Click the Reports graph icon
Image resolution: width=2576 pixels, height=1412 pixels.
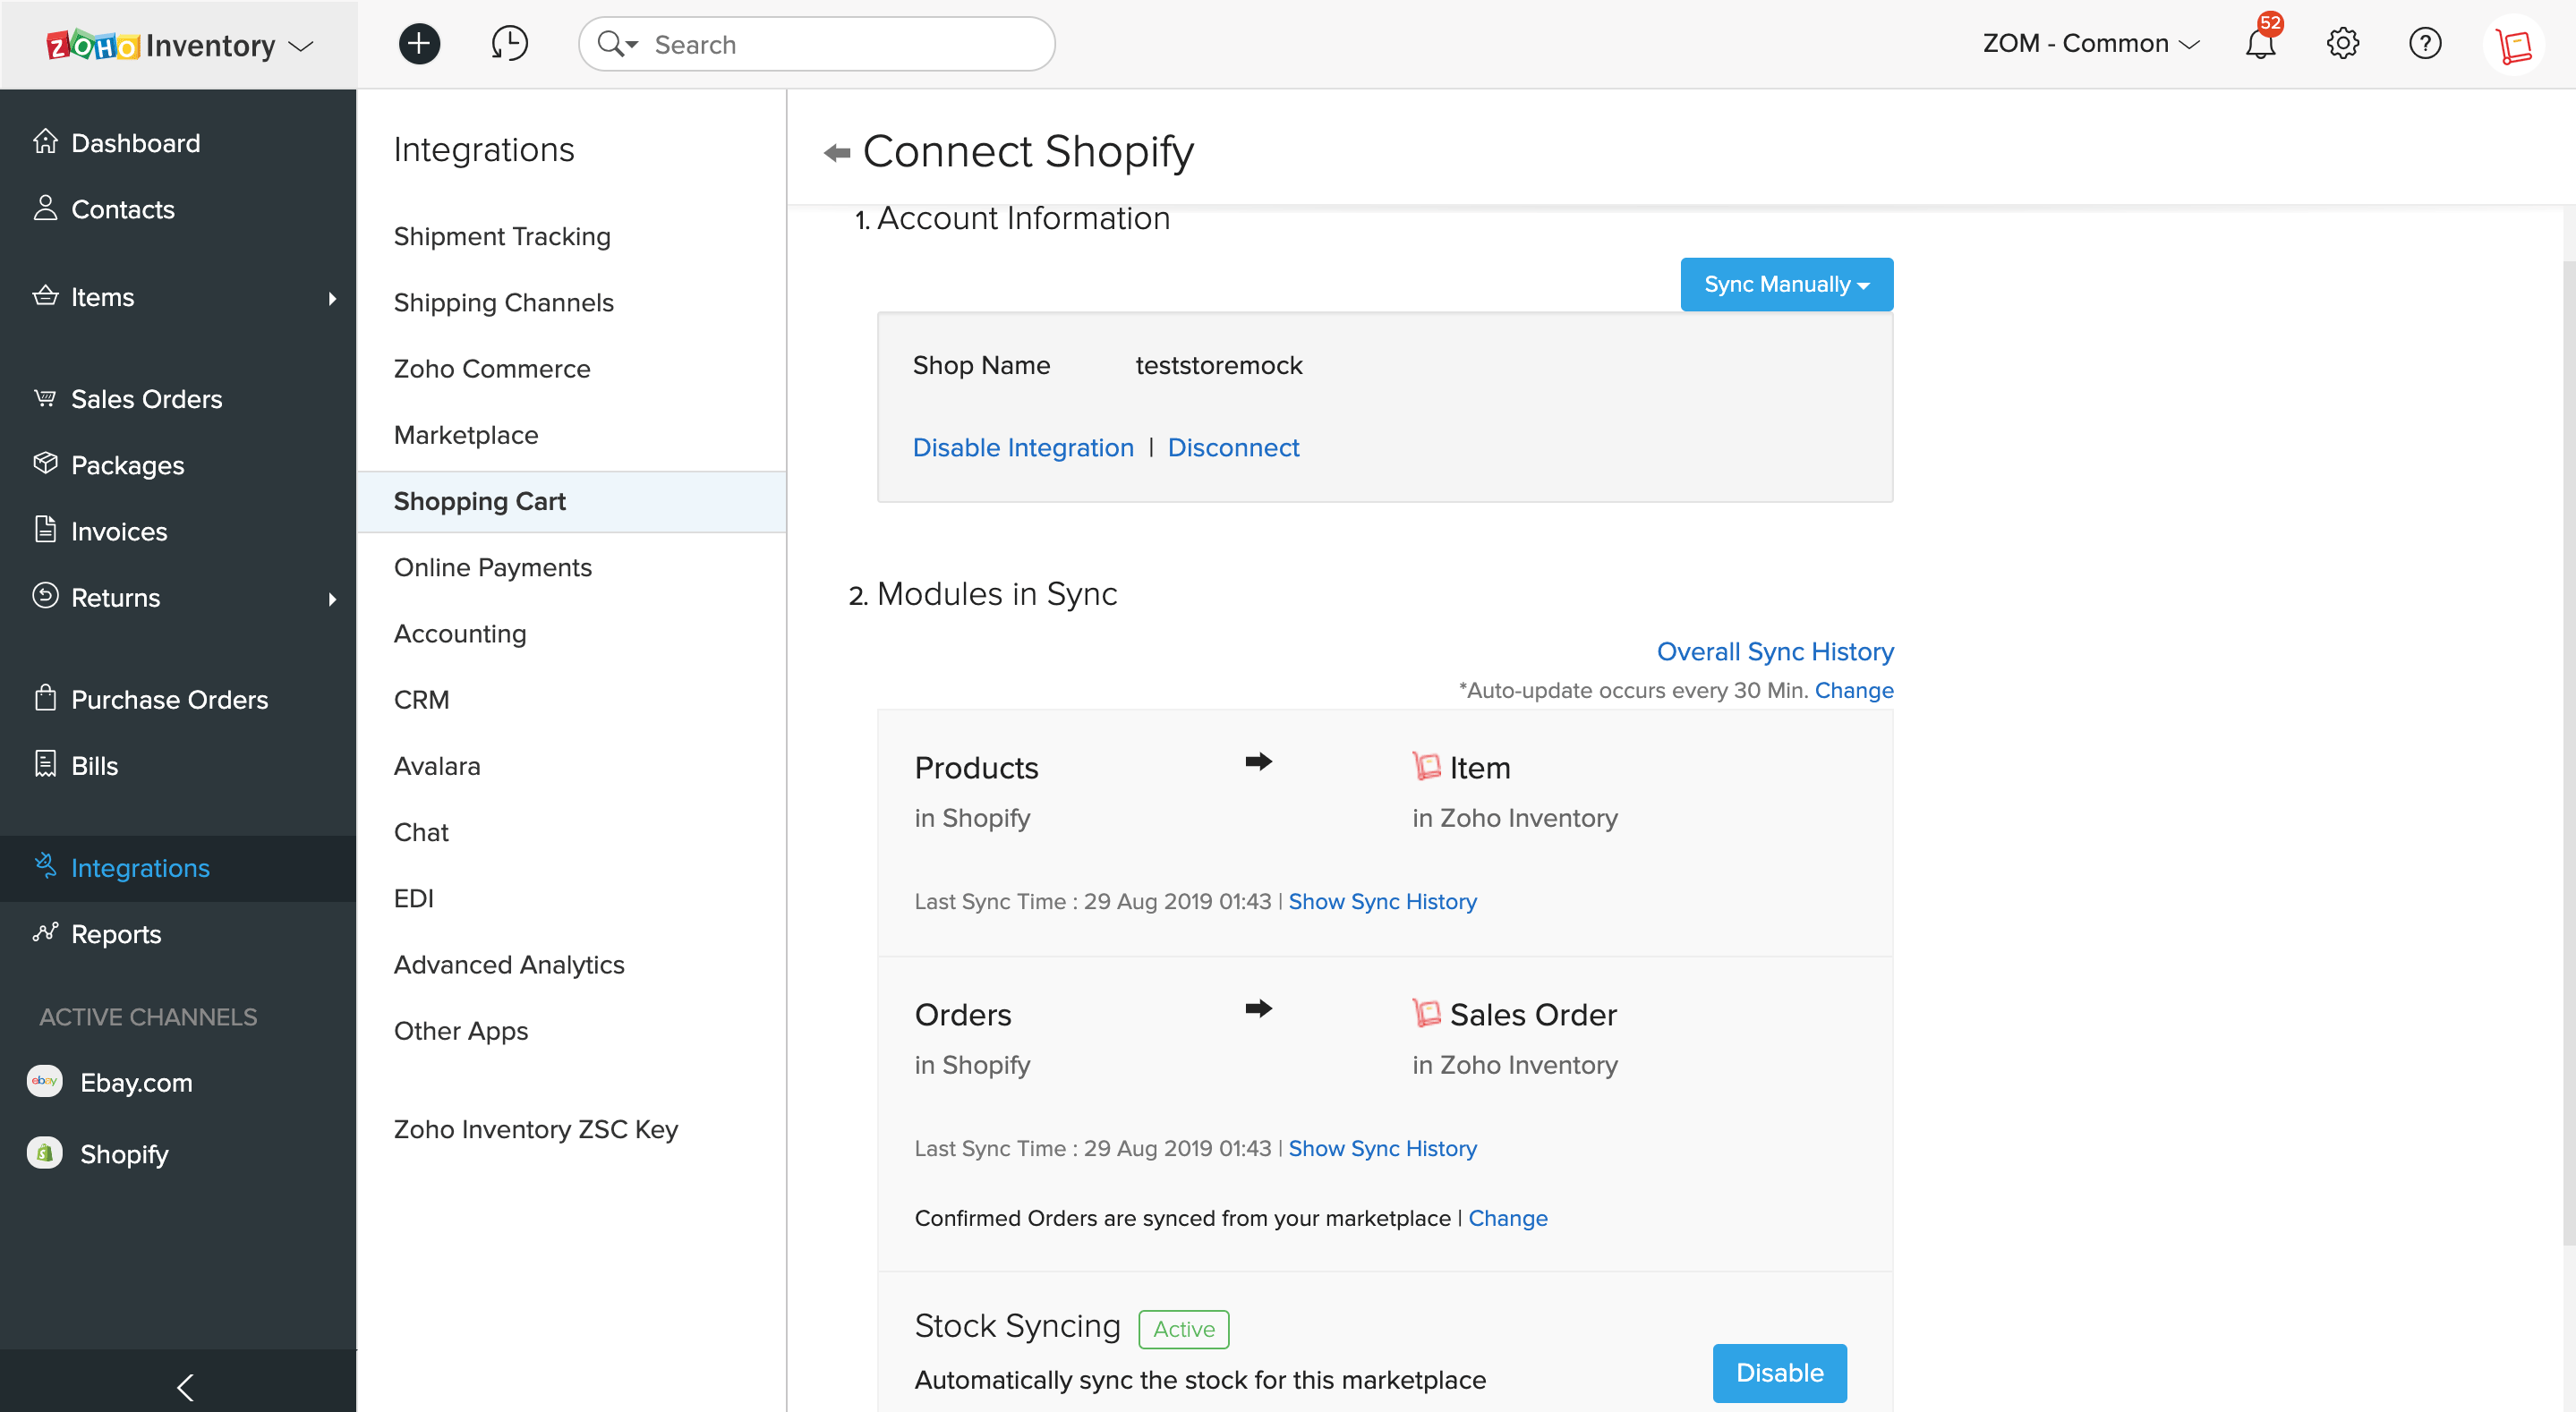point(45,932)
